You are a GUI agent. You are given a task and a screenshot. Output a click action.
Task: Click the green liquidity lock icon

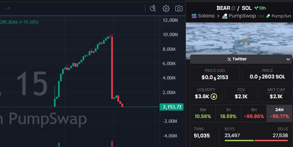(x=214, y=97)
